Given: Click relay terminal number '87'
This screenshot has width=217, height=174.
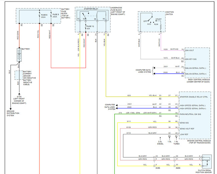Looking at the screenshot, I should coord(78,19).
